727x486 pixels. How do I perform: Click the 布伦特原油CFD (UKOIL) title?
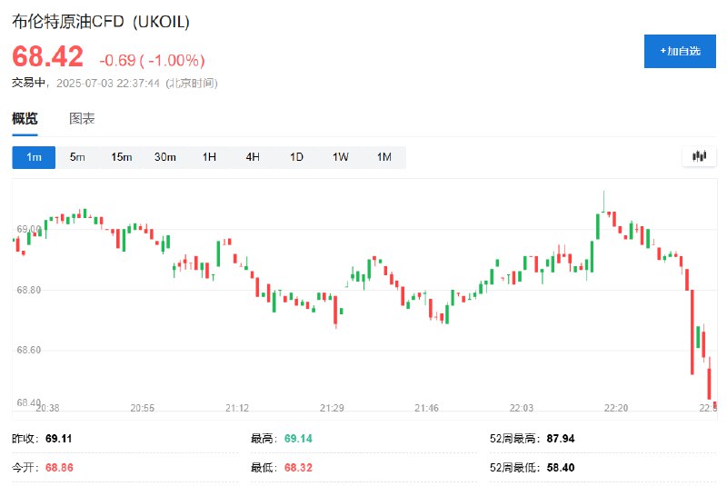pos(101,22)
